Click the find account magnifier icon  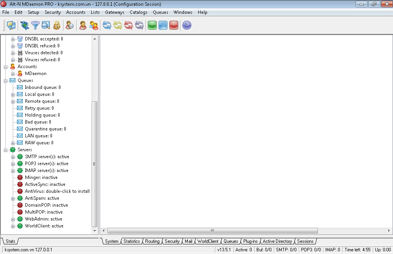click(x=69, y=25)
